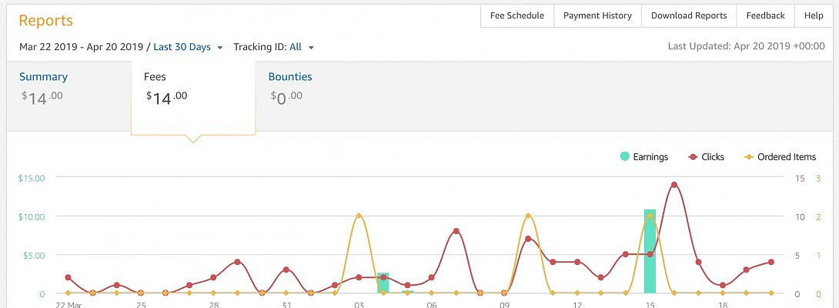Select the Bounties tab
The image size is (839, 308).
(290, 77)
